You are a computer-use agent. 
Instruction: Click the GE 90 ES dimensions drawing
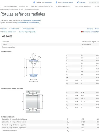pos(33,68)
